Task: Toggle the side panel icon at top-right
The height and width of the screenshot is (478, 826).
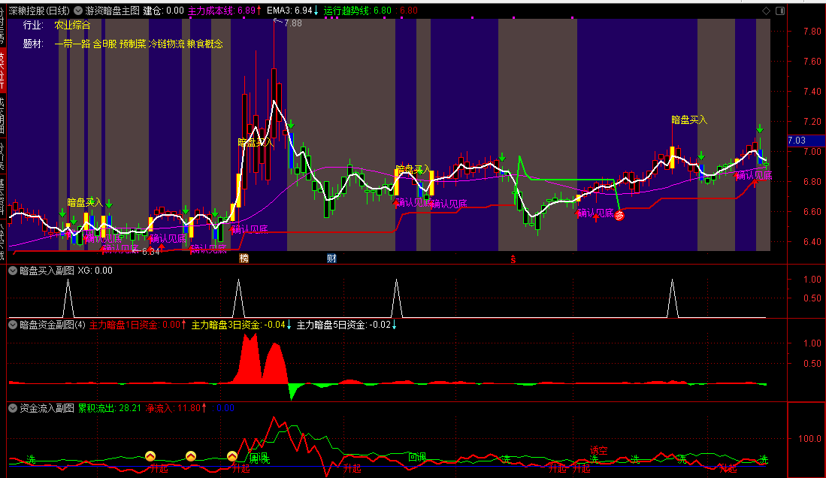Action: [x=780, y=11]
